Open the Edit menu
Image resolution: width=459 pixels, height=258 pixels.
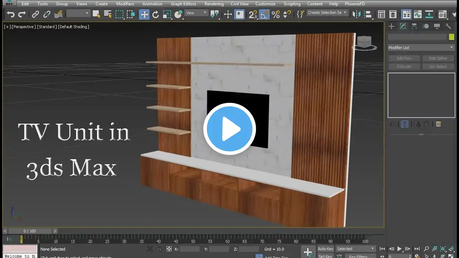pos(25,4)
